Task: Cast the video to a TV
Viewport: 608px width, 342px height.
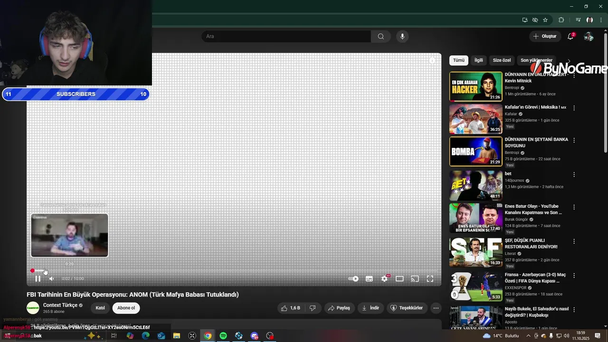Action: 415,279
